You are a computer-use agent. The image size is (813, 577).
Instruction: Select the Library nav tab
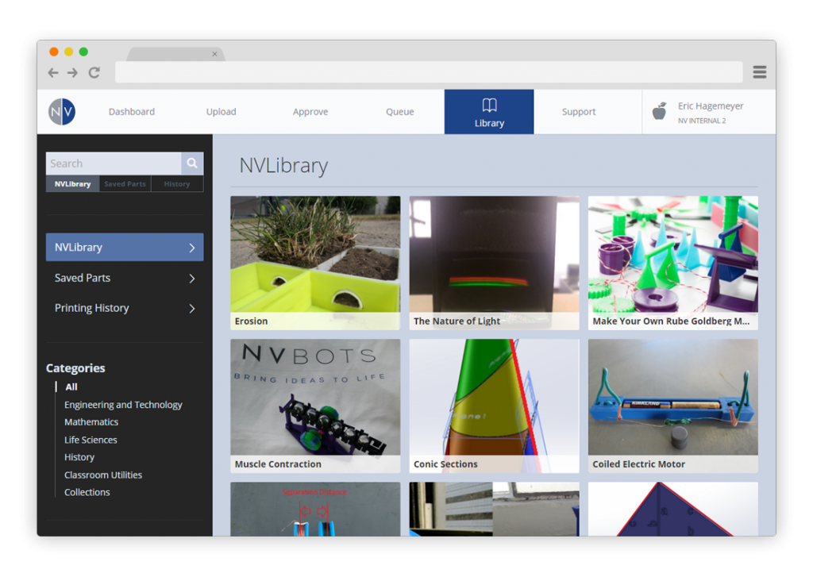[489, 112]
